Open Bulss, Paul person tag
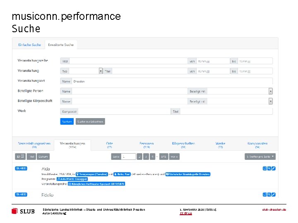Screen dimensions: 298x223 coord(122,174)
